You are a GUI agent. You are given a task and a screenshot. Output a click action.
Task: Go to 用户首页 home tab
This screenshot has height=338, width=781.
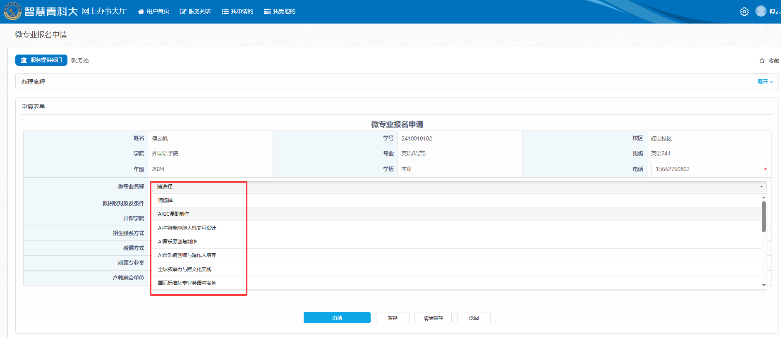153,12
